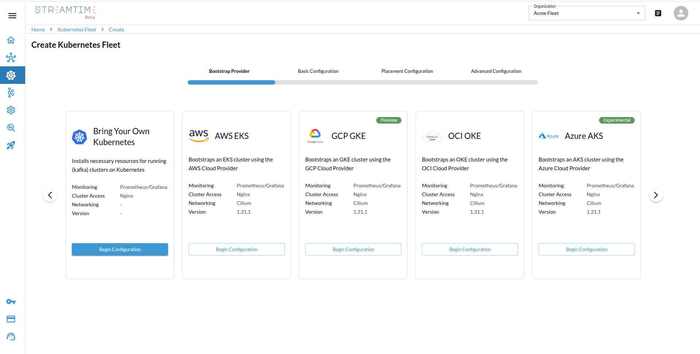Click Azure AKS Nginx cluster access value

593,194
